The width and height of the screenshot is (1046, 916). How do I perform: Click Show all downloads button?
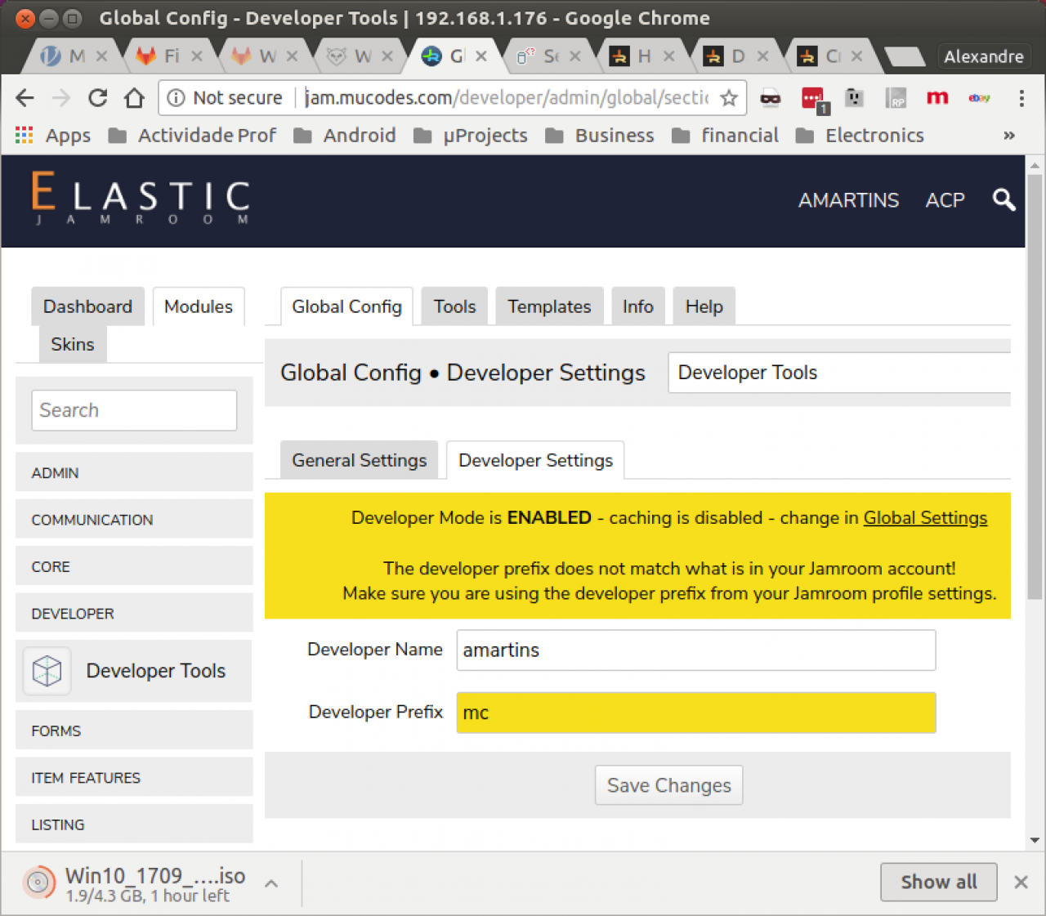pos(939,882)
